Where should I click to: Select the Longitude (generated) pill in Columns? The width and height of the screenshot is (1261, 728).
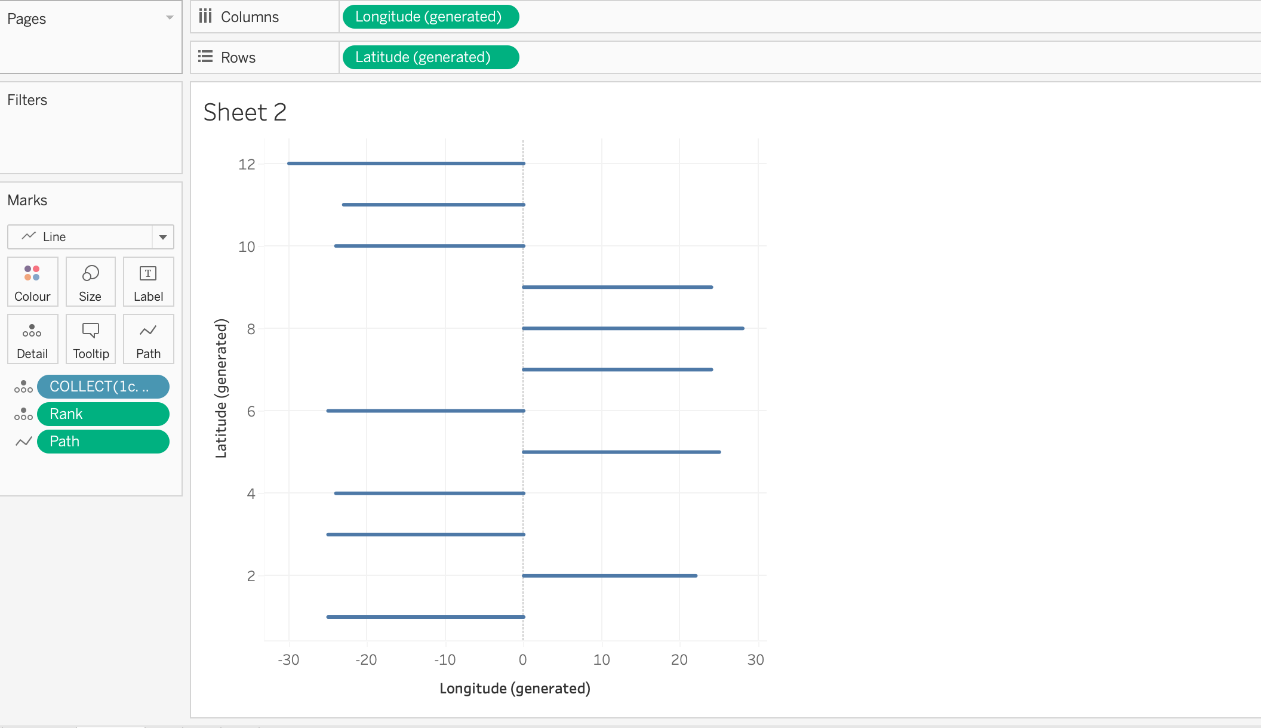[x=430, y=17]
